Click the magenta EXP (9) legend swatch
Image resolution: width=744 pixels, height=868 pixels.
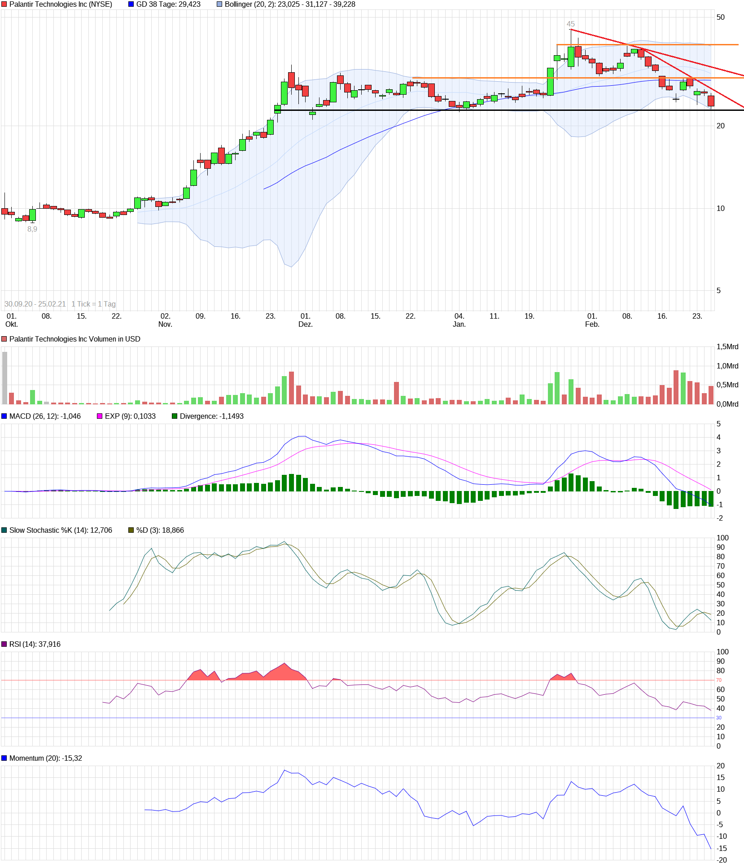pos(100,416)
